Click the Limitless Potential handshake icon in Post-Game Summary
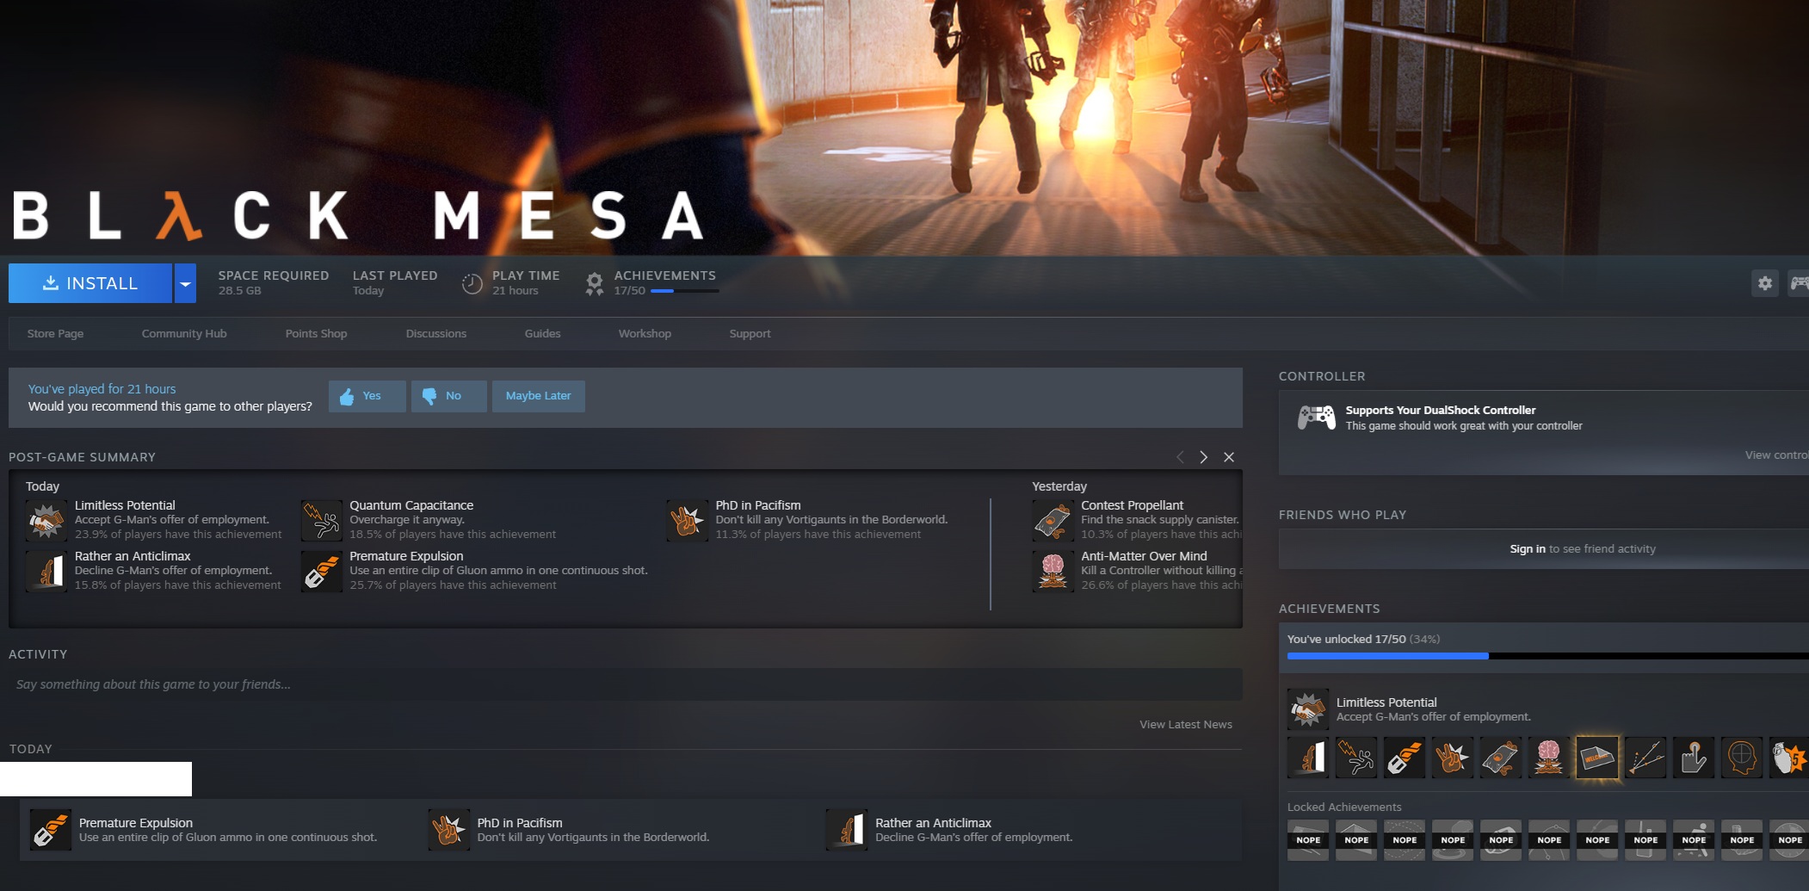 (x=46, y=521)
